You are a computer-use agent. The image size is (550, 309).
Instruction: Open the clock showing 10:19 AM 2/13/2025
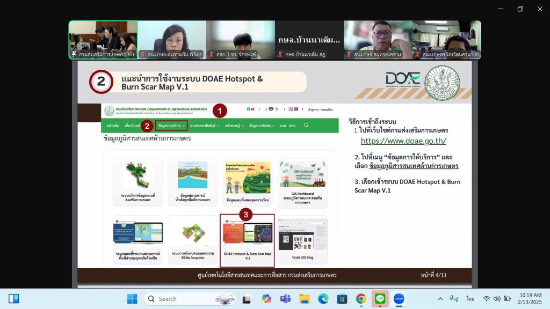point(530,298)
